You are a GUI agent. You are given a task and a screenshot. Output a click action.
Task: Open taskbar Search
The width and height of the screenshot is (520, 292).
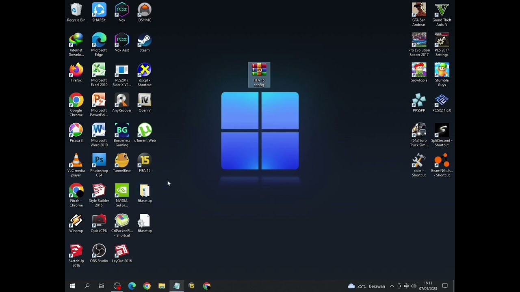click(x=87, y=286)
